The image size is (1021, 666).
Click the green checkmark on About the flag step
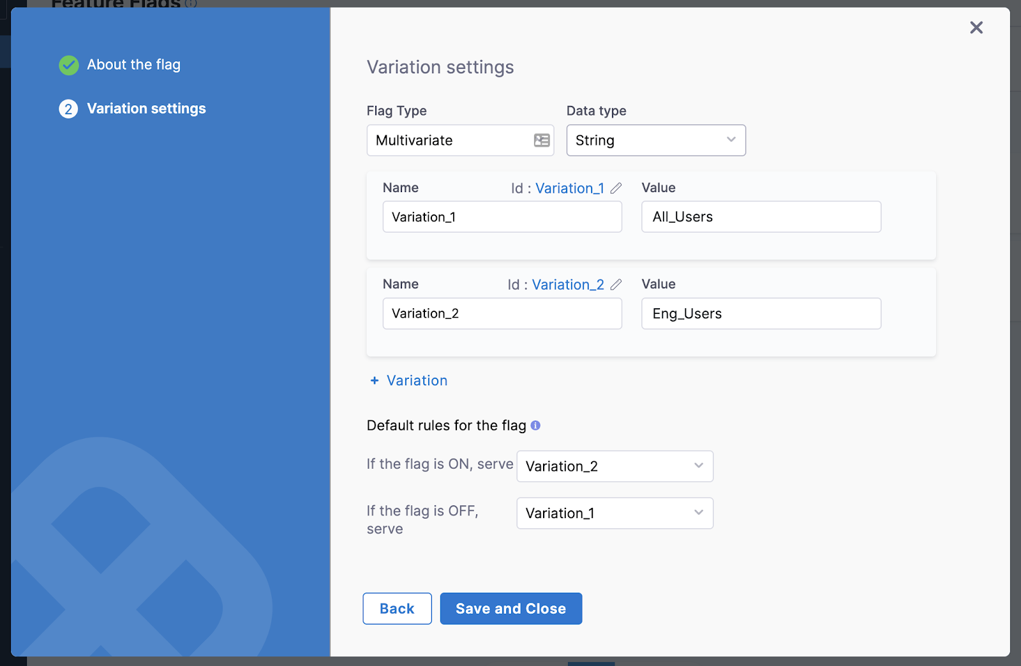[x=68, y=64]
